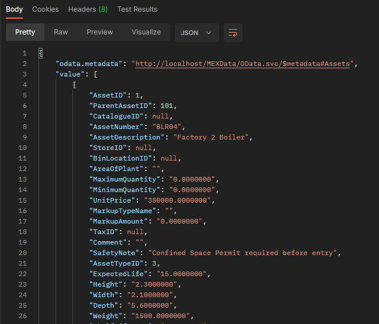Click the "1500.0000000" weight value
The width and height of the screenshot is (379, 324).
161,316
